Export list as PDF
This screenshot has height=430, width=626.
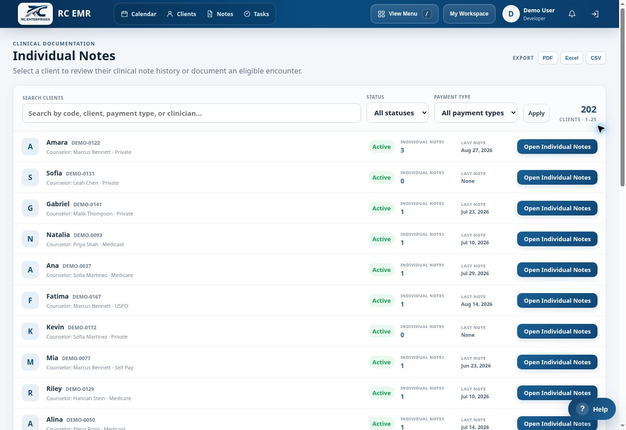(x=547, y=58)
